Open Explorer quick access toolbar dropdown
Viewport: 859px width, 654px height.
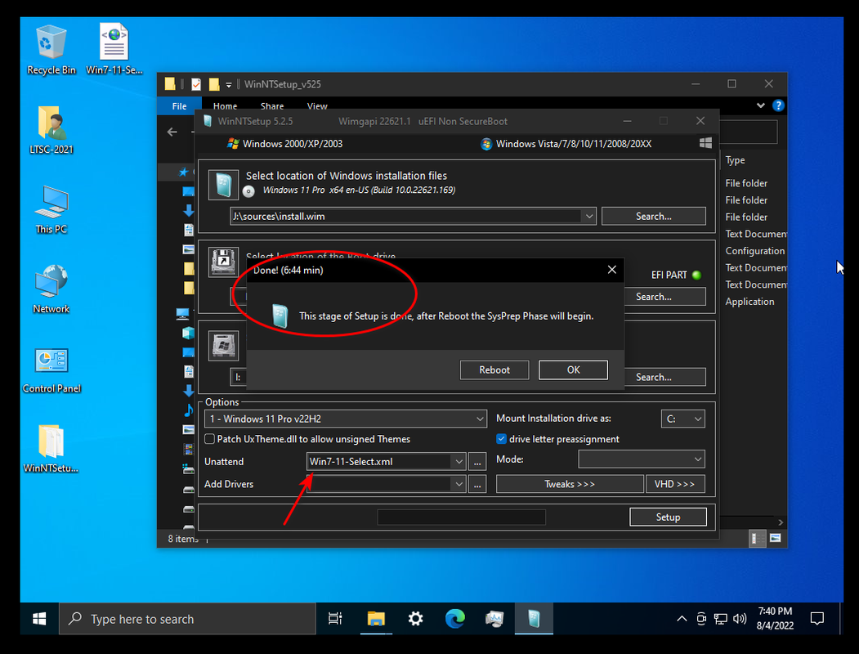229,84
